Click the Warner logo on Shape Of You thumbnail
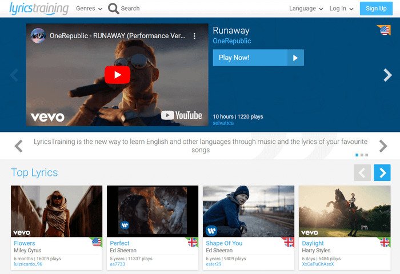This screenshot has width=400, height=274. point(211,231)
